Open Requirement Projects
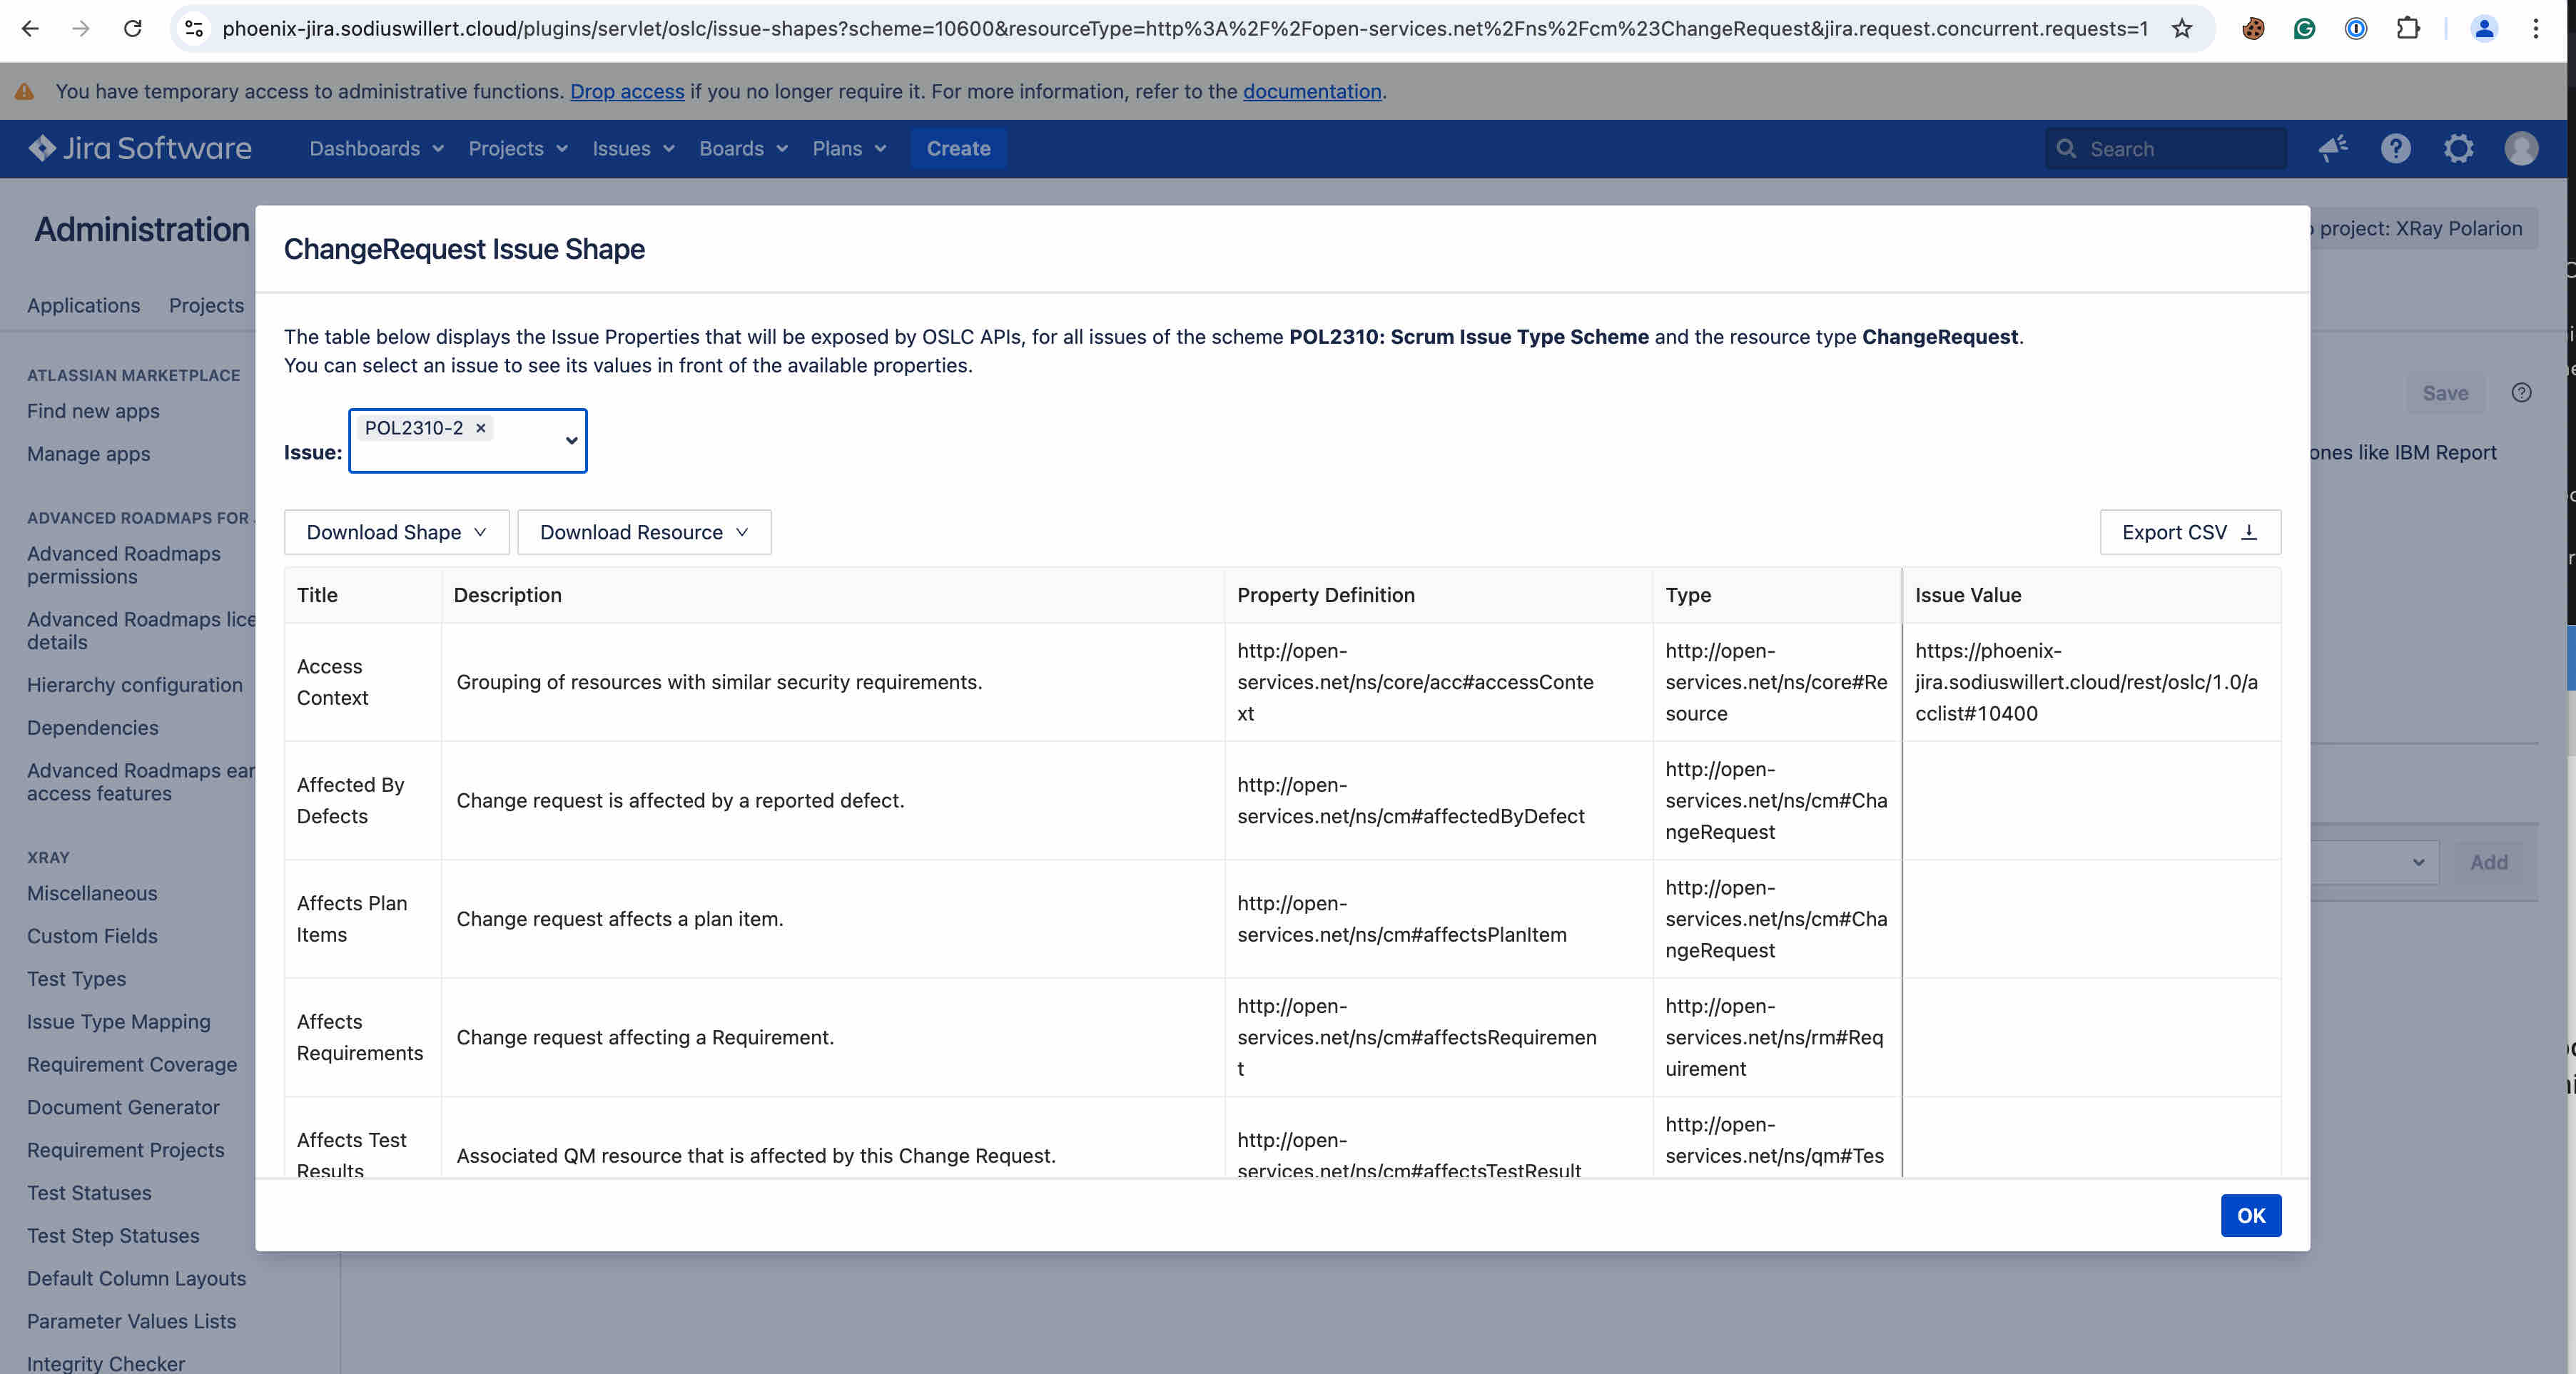 click(125, 1150)
